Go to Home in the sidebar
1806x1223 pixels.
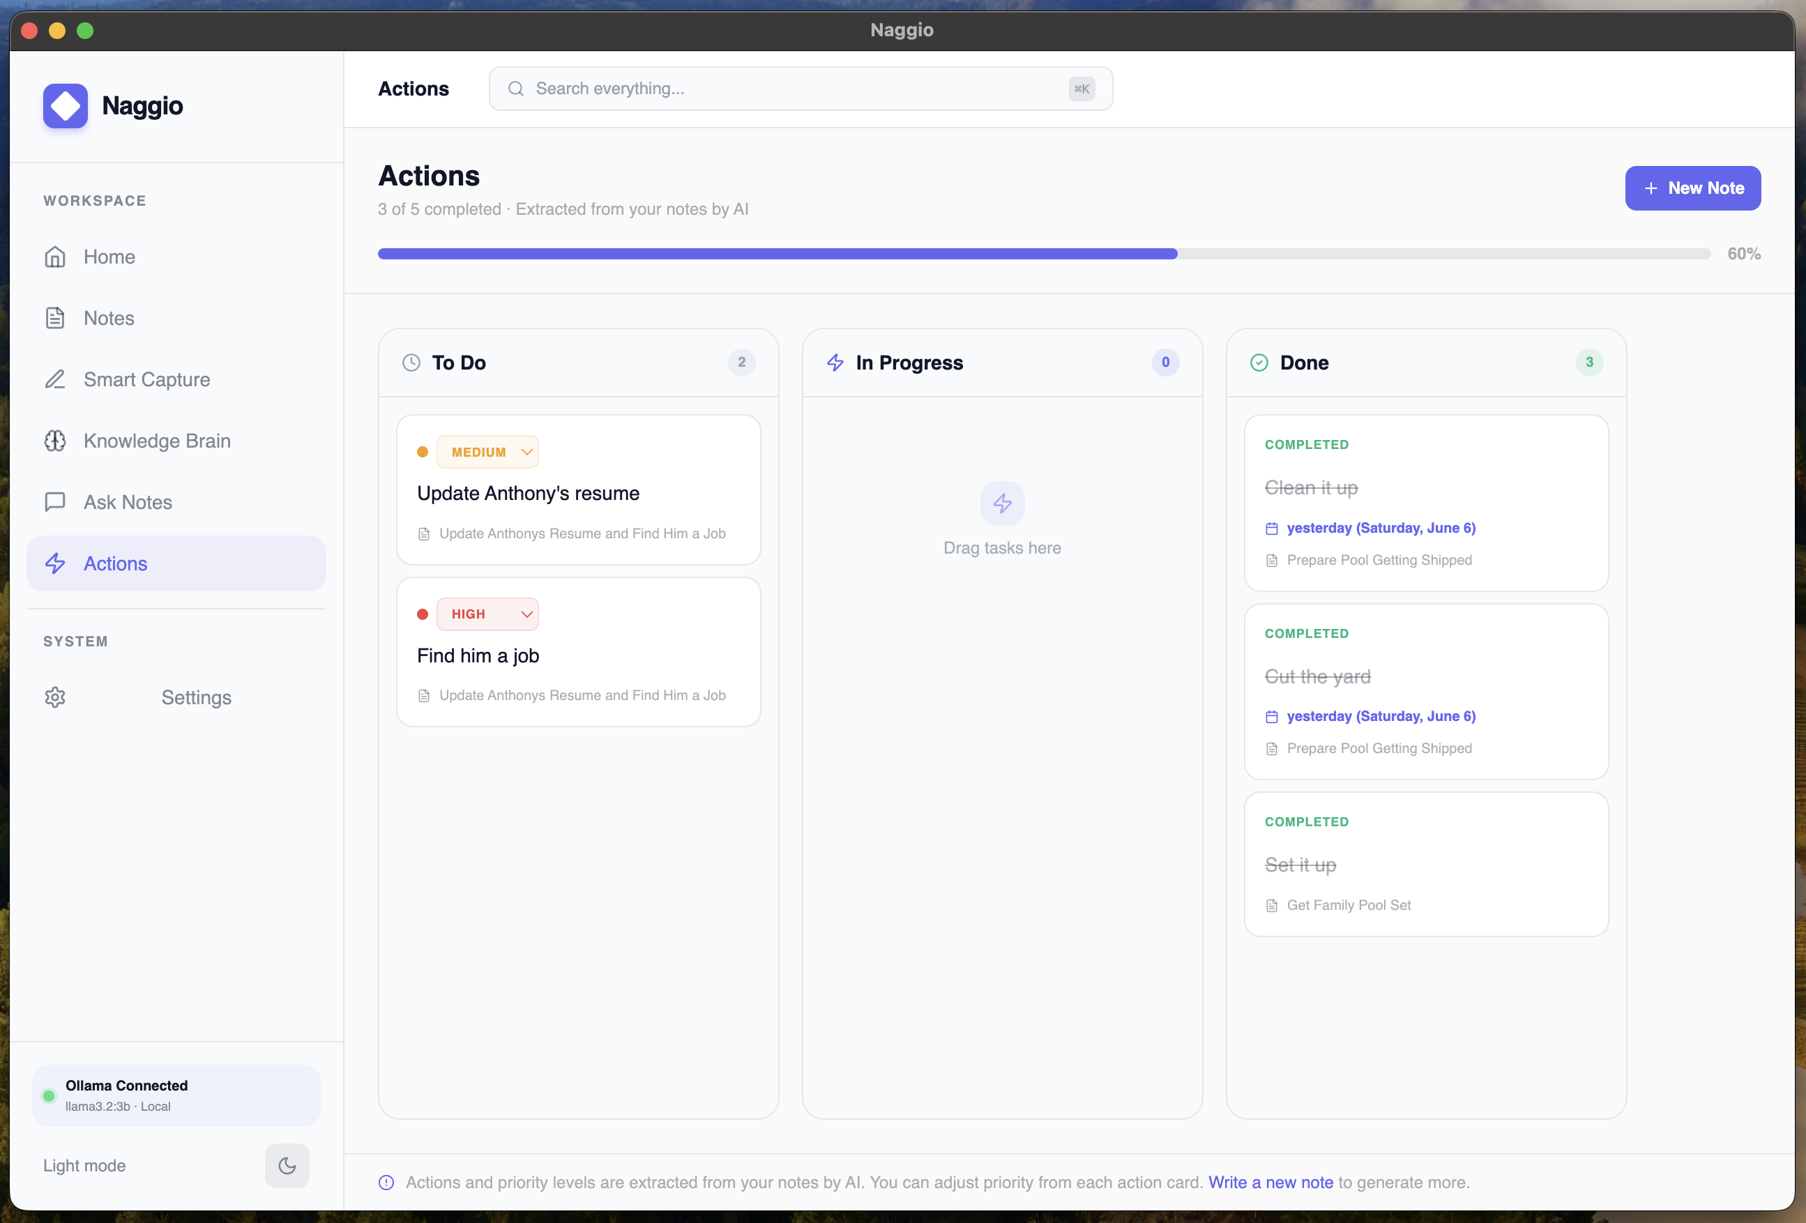[x=176, y=257]
